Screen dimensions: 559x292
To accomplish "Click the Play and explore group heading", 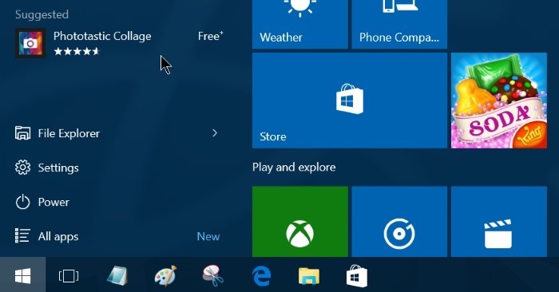I will click(x=294, y=168).
